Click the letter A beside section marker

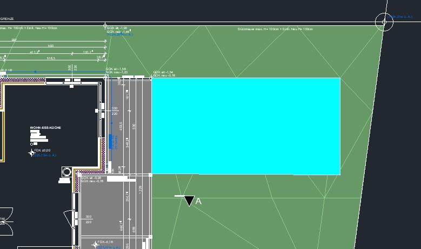[x=198, y=201]
